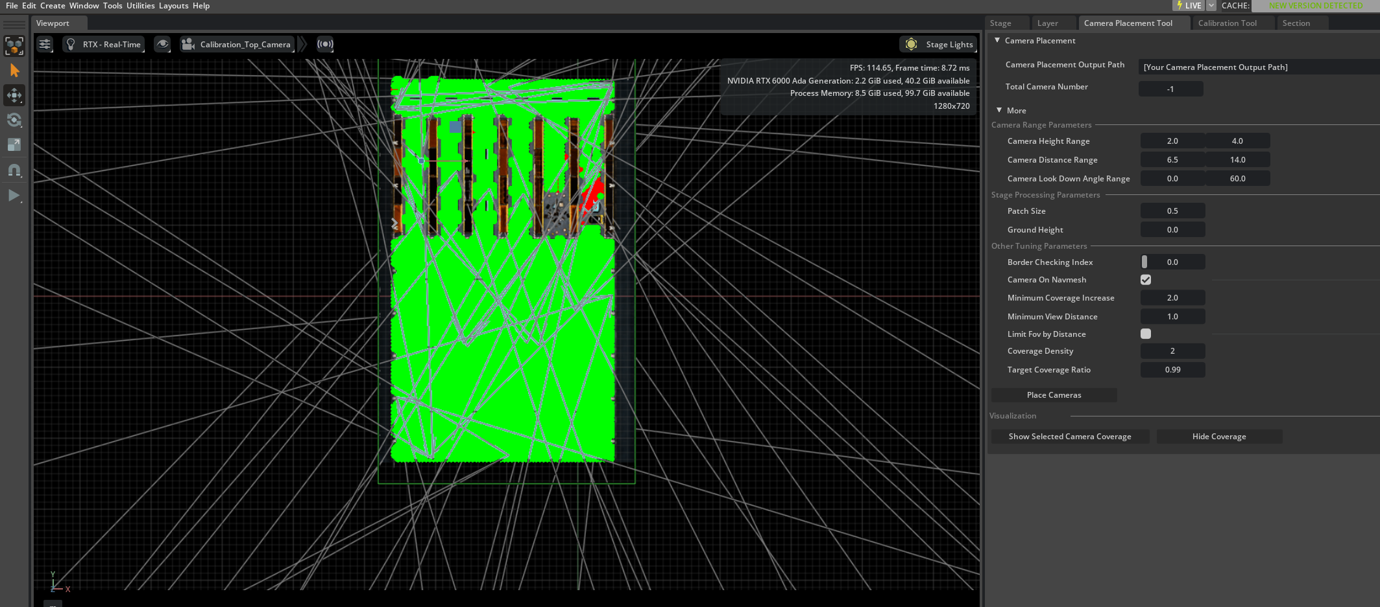Enable the Limit Fov by Distance checkbox
Screen dimensions: 1380x607
pos(1146,334)
